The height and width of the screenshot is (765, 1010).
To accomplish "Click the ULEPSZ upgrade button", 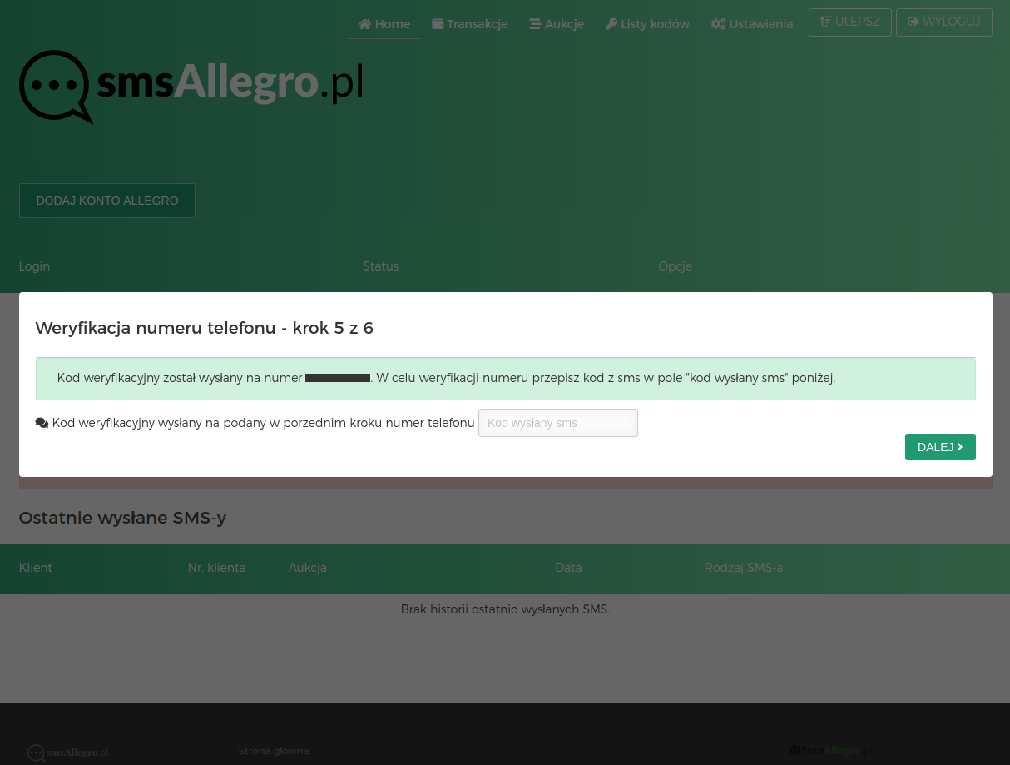I will tap(850, 22).
